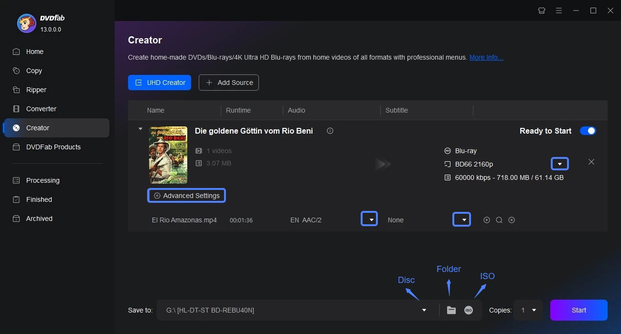
Task: Preview the El Rio Amazonas video
Action: click(487, 220)
